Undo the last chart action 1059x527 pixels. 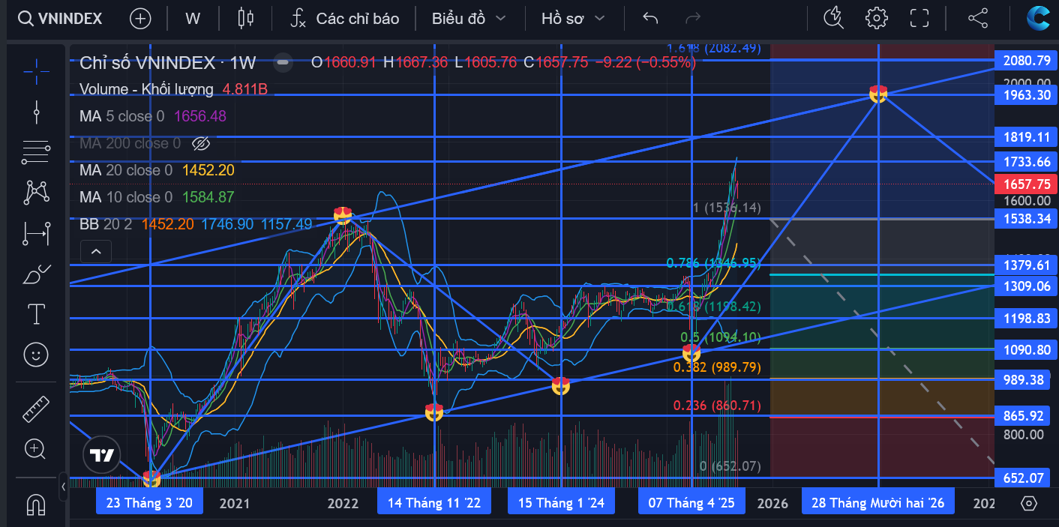tap(650, 19)
